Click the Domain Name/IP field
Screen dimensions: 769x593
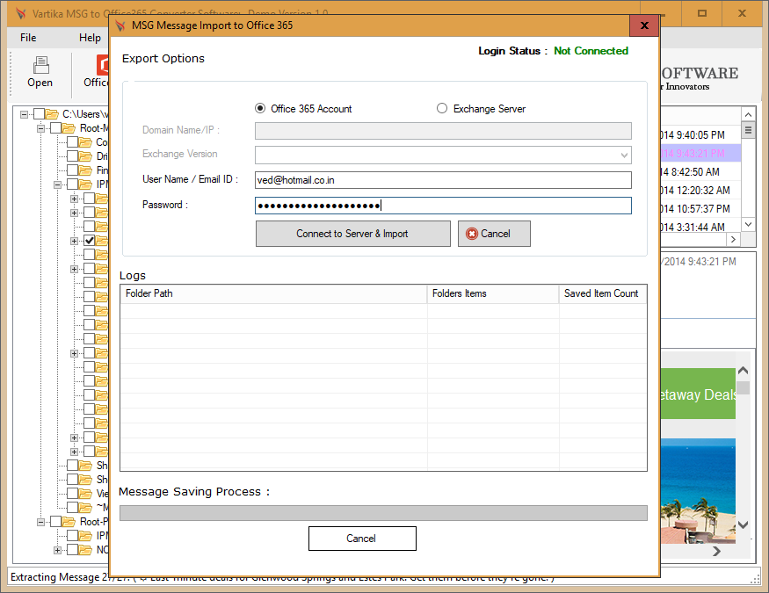click(x=443, y=131)
